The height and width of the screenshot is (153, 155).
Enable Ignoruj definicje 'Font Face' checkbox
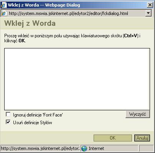(8, 114)
